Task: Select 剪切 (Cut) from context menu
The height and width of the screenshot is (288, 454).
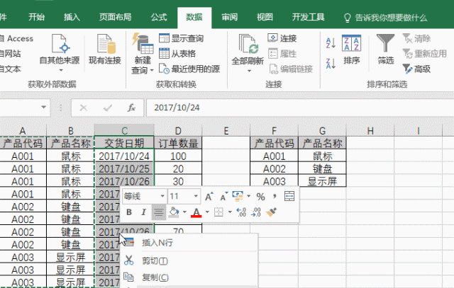Action: click(155, 260)
